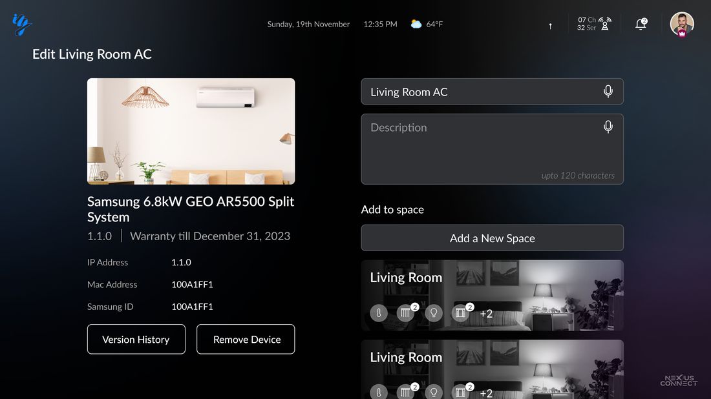Click the IP Address label

[x=107, y=262]
